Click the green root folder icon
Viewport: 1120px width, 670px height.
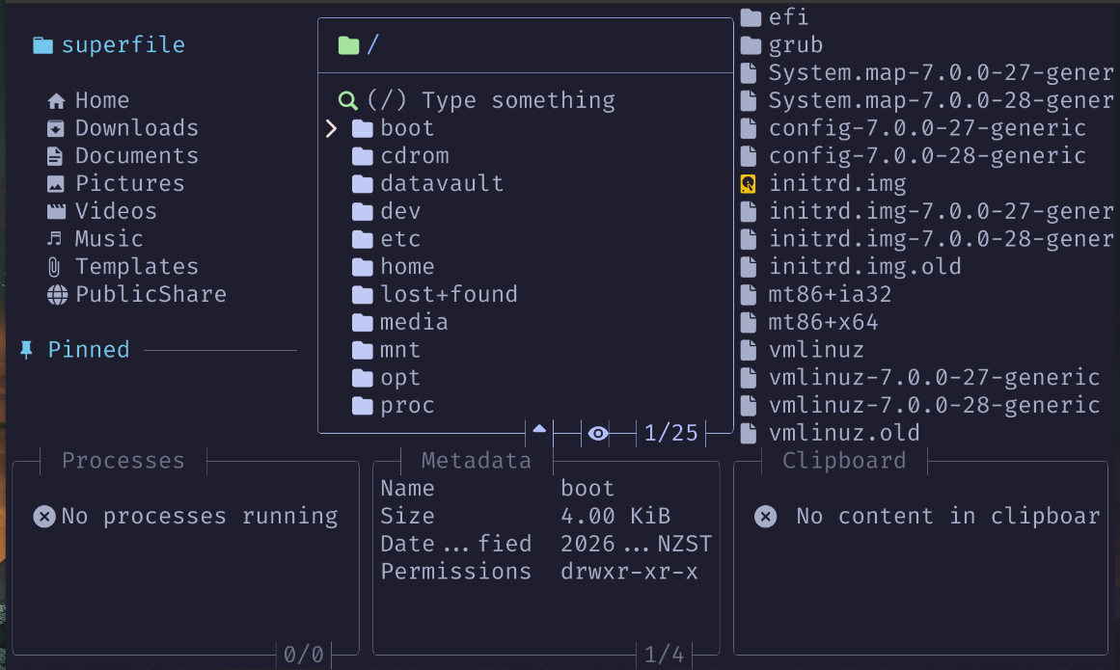(348, 45)
